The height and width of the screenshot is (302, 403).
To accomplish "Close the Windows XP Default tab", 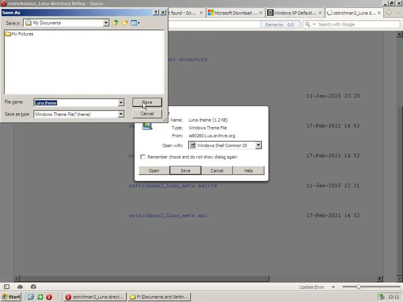I will 320,13.
